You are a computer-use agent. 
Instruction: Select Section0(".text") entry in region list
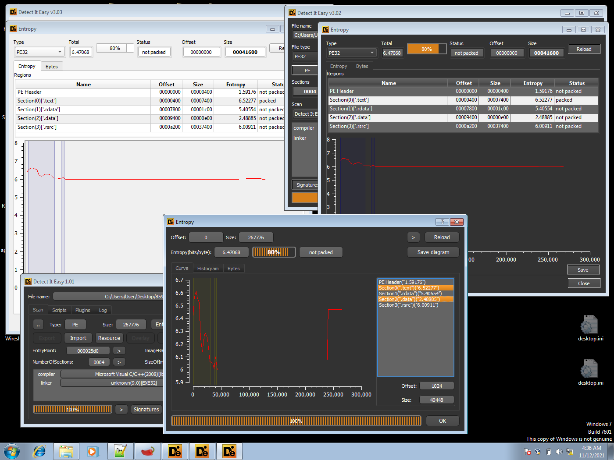tap(415, 288)
